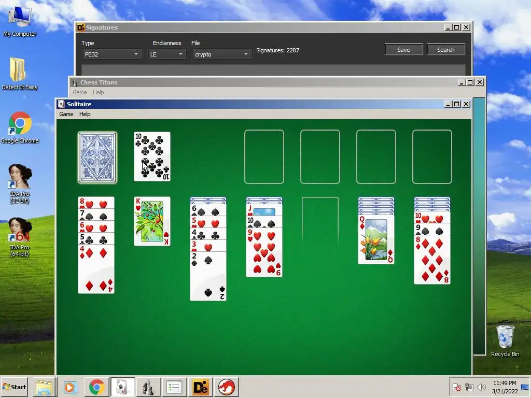Draw a card from the Solitaire stock deck

coord(97,158)
